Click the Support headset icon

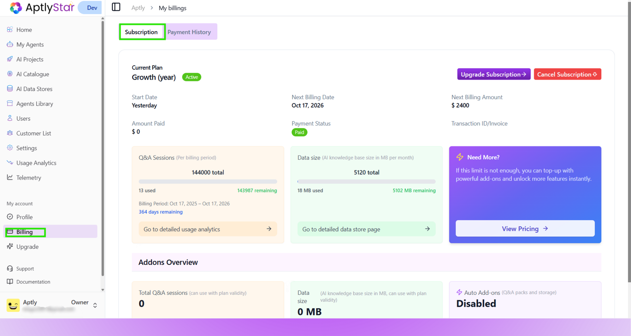(10, 268)
